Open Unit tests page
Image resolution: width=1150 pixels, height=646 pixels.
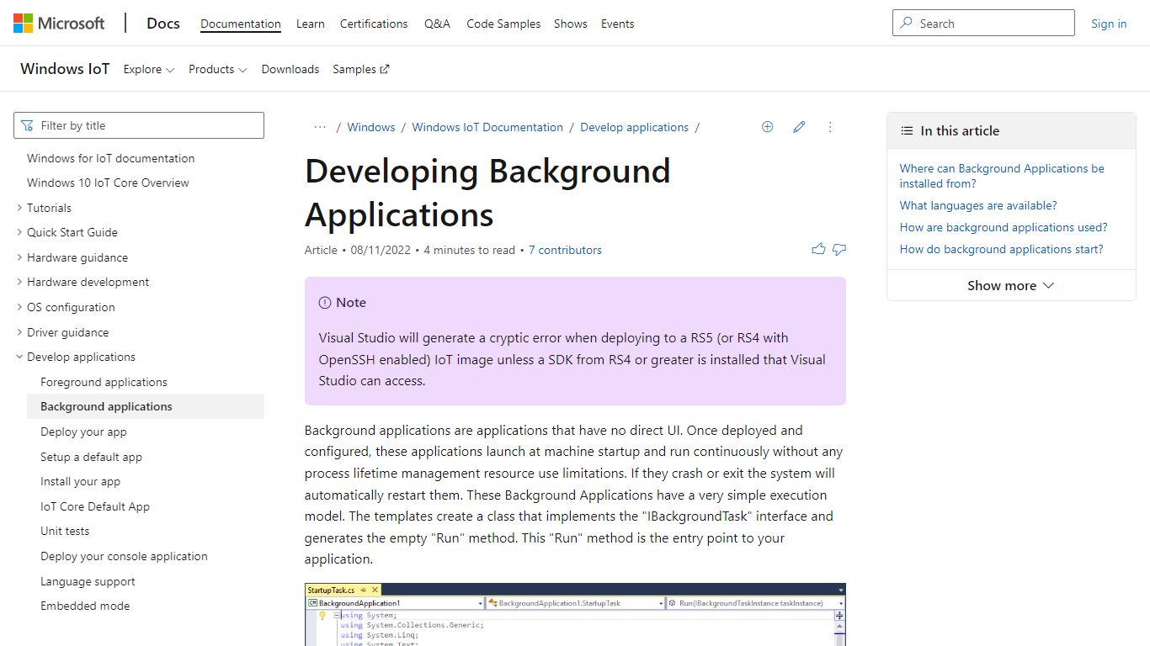click(x=65, y=531)
